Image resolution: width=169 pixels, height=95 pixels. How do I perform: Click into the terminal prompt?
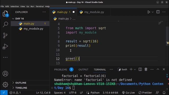point(74,88)
